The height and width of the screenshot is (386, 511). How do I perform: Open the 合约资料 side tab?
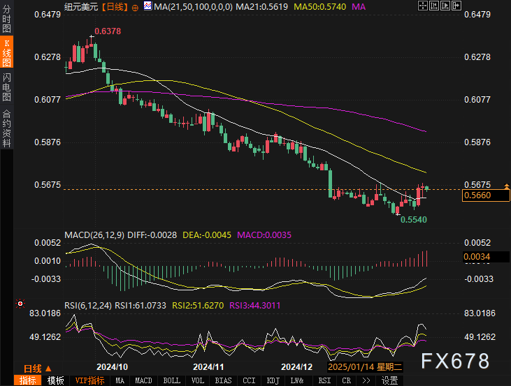pos(7,128)
